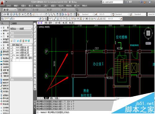Image resolution: width=155 pixels, height=114 pixels.
Task: Open the layer properties manager icon
Action: (x=2, y=19)
